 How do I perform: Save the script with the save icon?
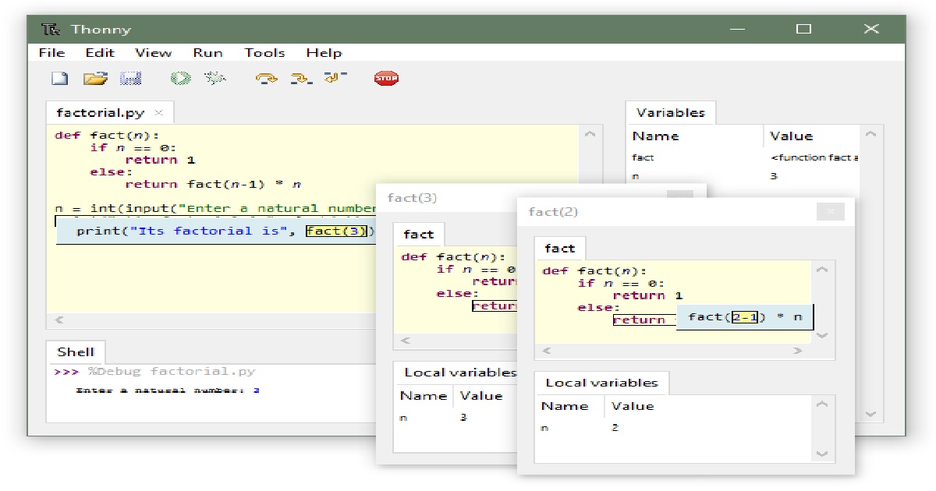[x=130, y=77]
